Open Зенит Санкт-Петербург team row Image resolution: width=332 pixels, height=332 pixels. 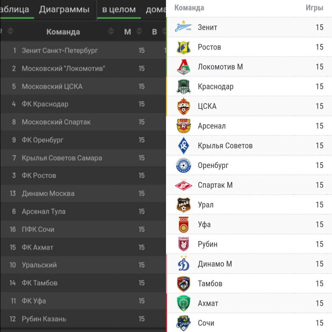point(60,50)
